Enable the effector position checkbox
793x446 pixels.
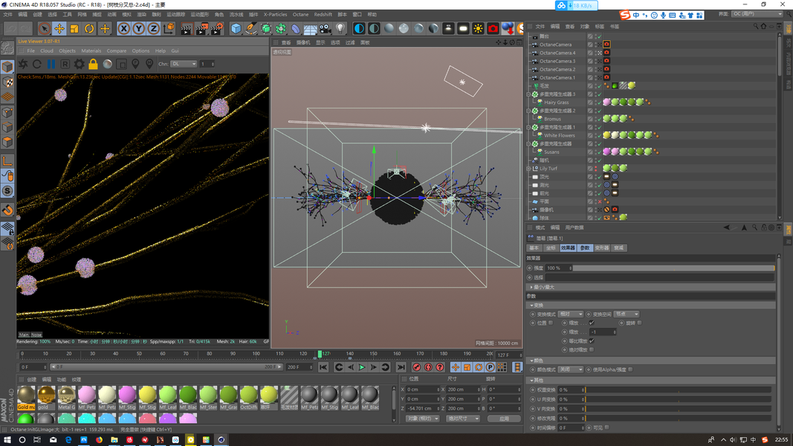pos(551,323)
